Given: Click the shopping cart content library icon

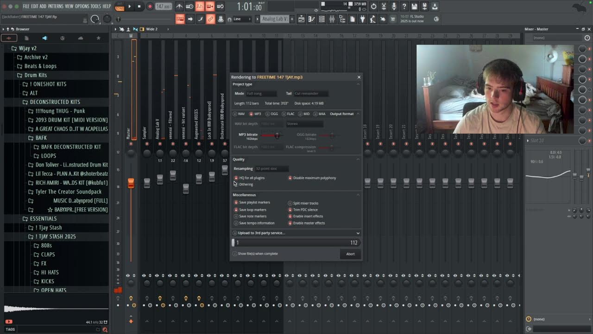Looking at the screenshot, I should point(393,19).
